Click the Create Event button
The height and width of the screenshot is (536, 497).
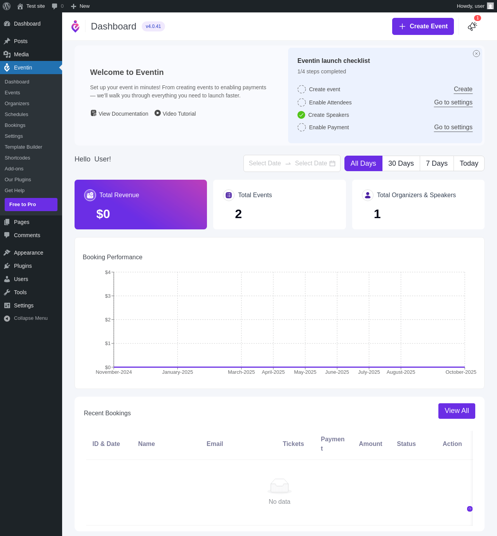(x=423, y=26)
